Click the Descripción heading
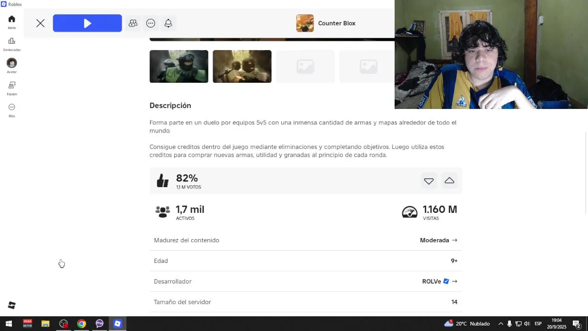The image size is (588, 331). (170, 106)
